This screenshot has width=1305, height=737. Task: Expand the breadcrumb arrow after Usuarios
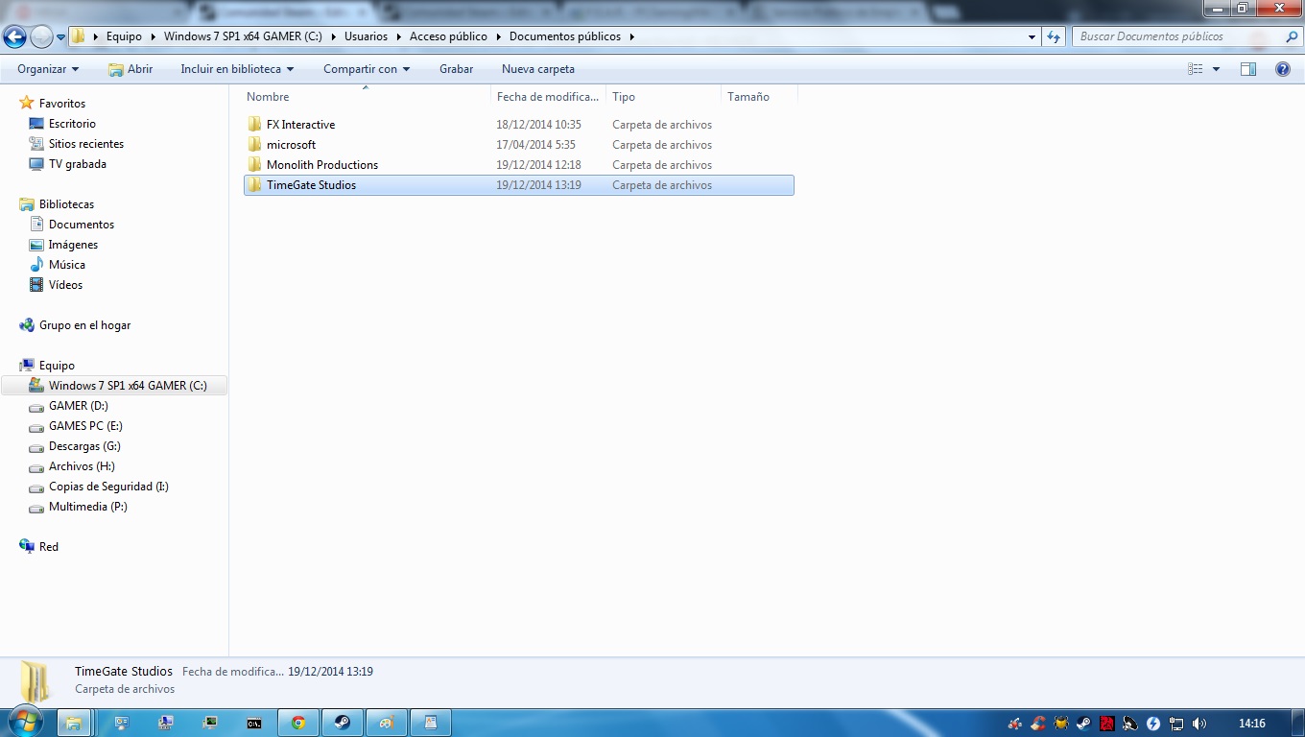point(398,36)
